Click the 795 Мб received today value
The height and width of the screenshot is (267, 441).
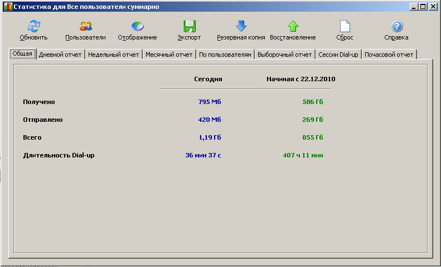click(x=210, y=102)
